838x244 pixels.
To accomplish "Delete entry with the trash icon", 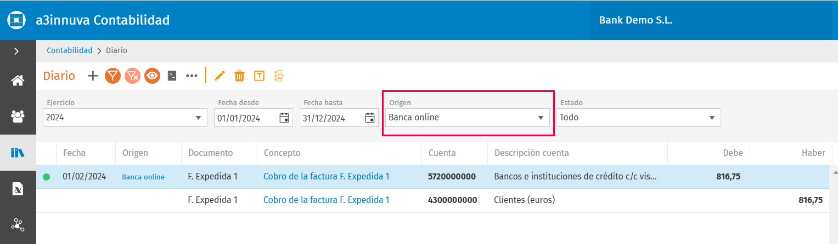I will (x=239, y=75).
